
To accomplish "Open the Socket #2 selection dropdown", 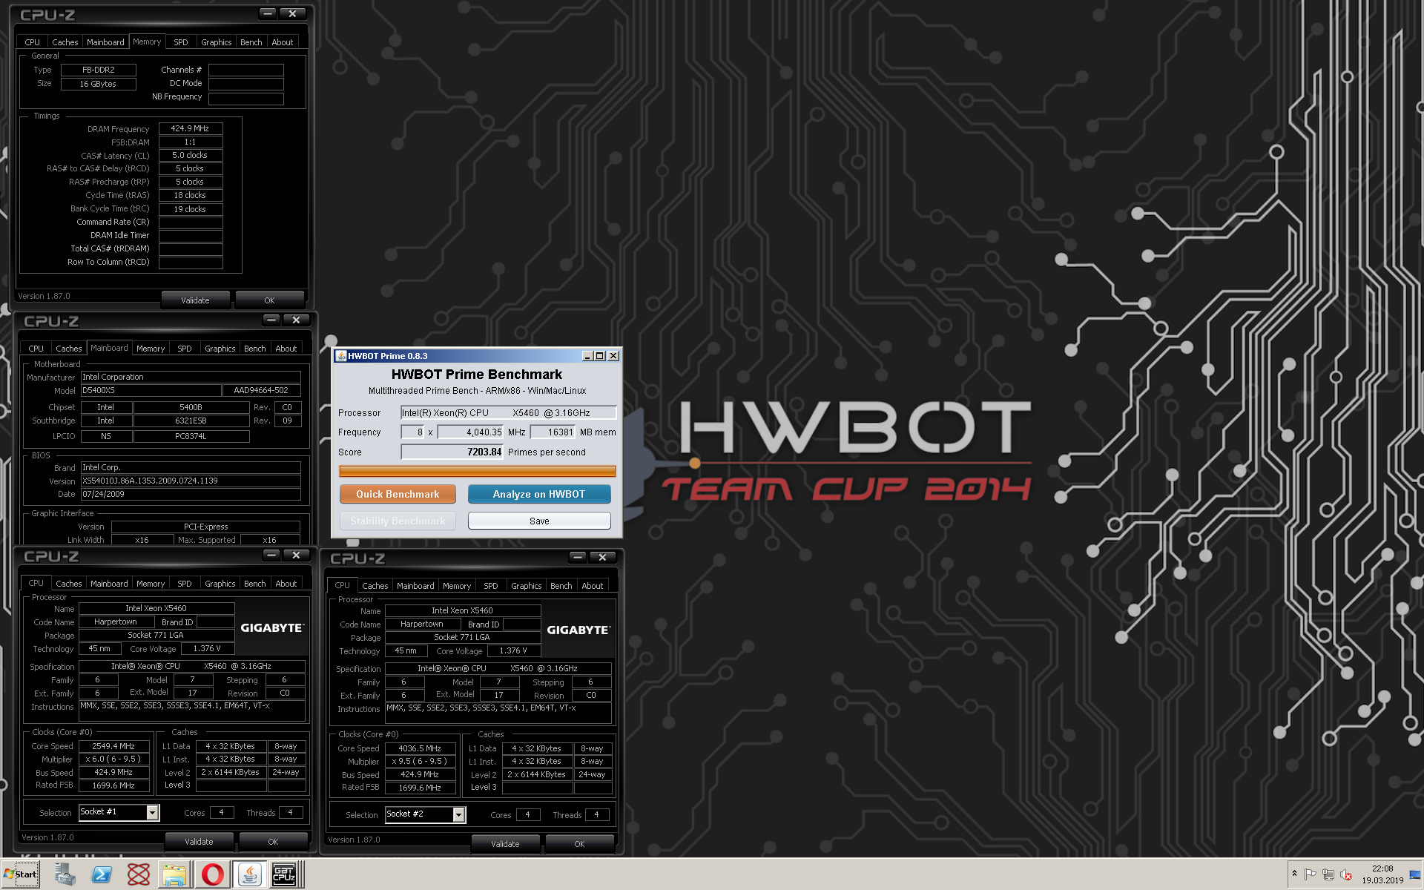I will pyautogui.click(x=458, y=814).
